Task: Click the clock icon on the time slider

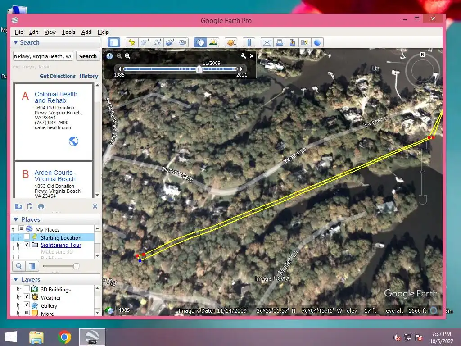Action: point(110,56)
